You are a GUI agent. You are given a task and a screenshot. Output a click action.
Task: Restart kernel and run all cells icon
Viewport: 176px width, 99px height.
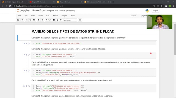(x=61, y=20)
